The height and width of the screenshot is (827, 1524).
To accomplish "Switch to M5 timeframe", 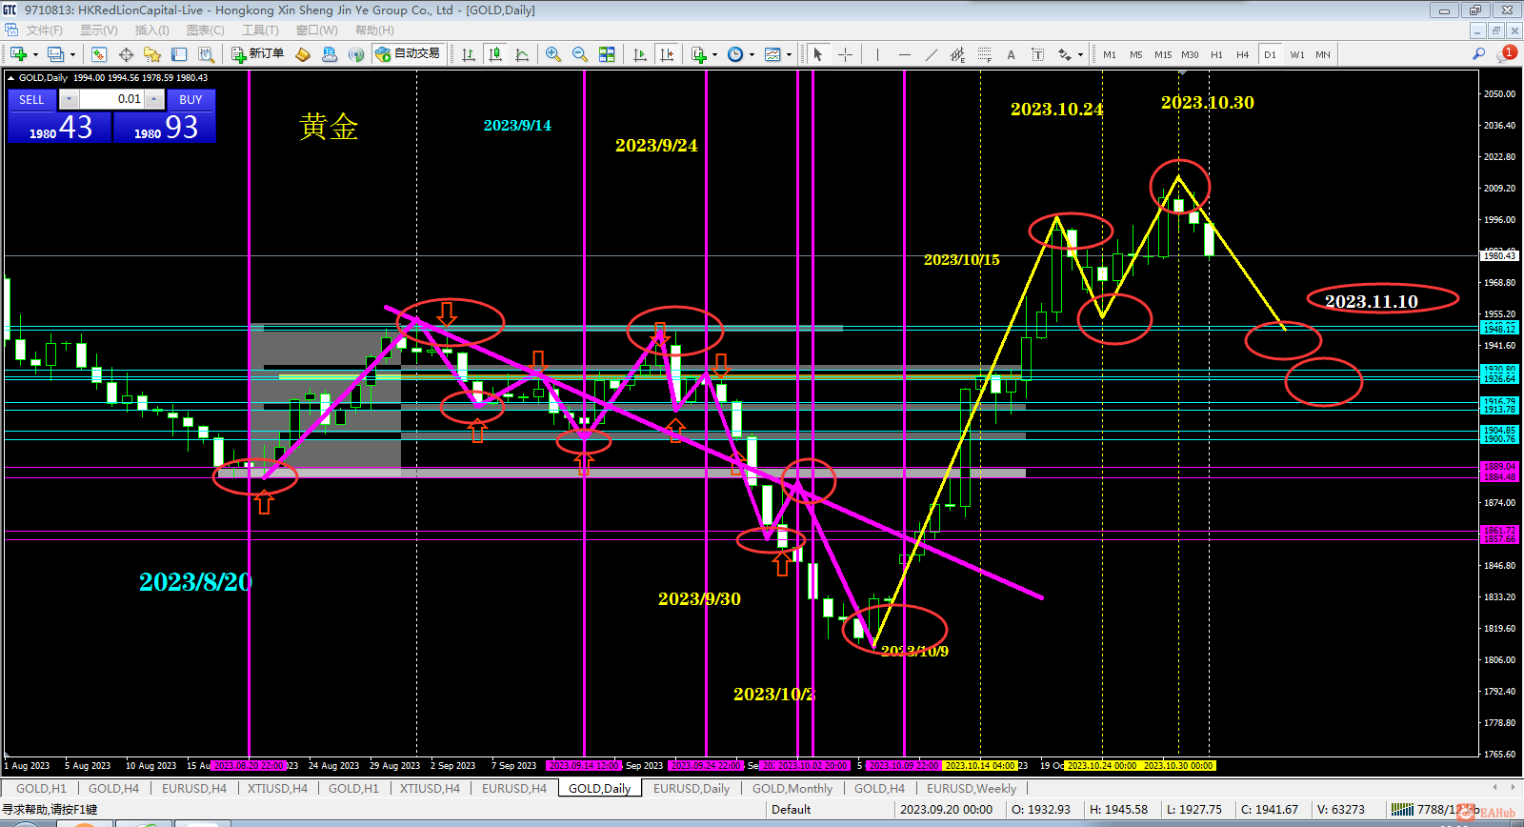I will pos(1136,54).
